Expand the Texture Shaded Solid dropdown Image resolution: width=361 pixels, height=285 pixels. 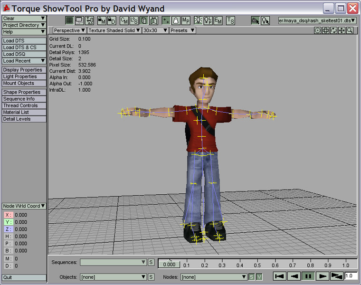pyautogui.click(x=114, y=30)
